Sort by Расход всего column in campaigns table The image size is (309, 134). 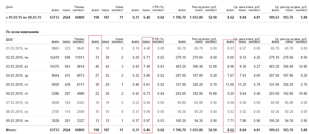pyautogui.click(x=182, y=41)
